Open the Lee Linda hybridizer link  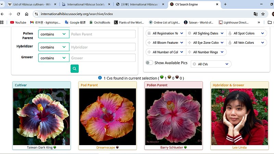coord(239,148)
